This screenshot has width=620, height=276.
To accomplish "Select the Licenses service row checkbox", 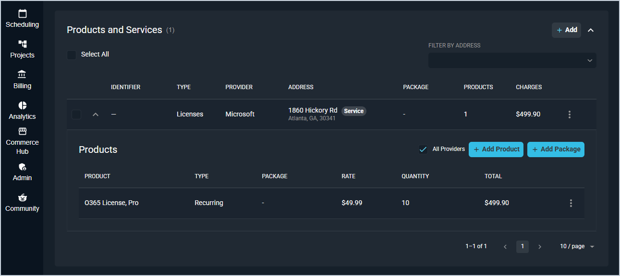I will 76,115.
